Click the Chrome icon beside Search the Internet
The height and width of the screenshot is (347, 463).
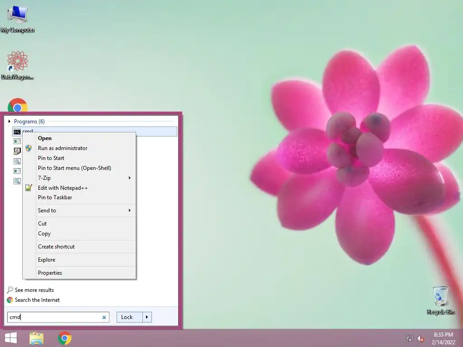pyautogui.click(x=10, y=300)
